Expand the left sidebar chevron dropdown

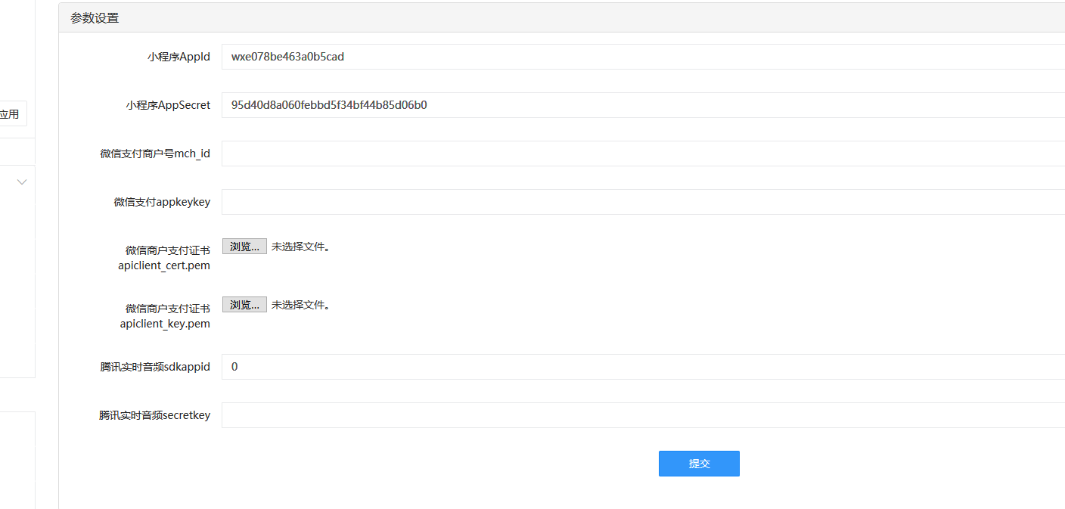[x=22, y=182]
